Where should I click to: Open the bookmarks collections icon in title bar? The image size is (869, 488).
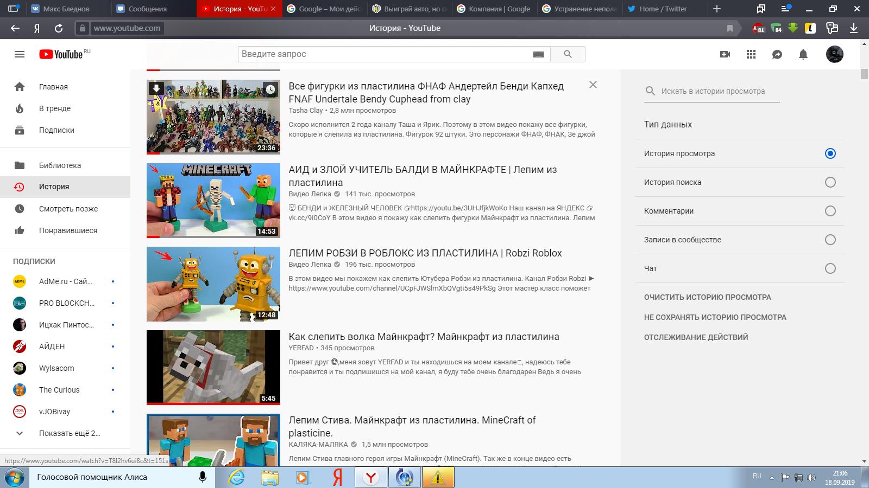click(761, 9)
